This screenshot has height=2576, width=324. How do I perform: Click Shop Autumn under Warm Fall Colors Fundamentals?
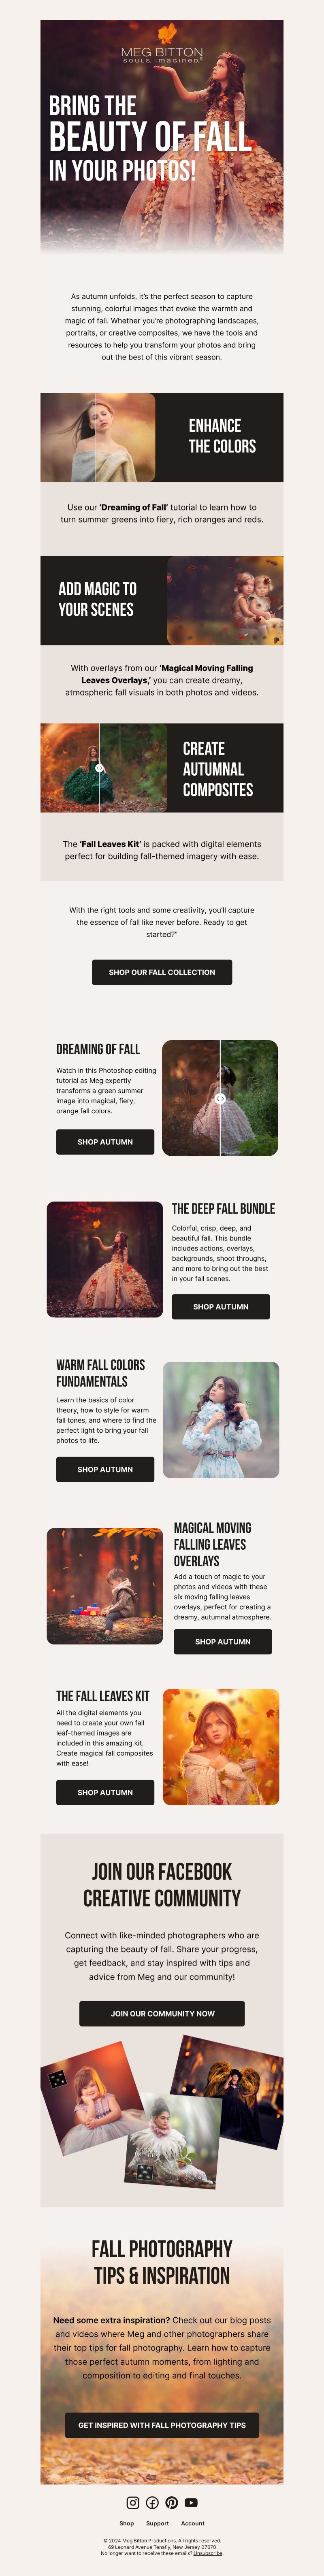105,1469
